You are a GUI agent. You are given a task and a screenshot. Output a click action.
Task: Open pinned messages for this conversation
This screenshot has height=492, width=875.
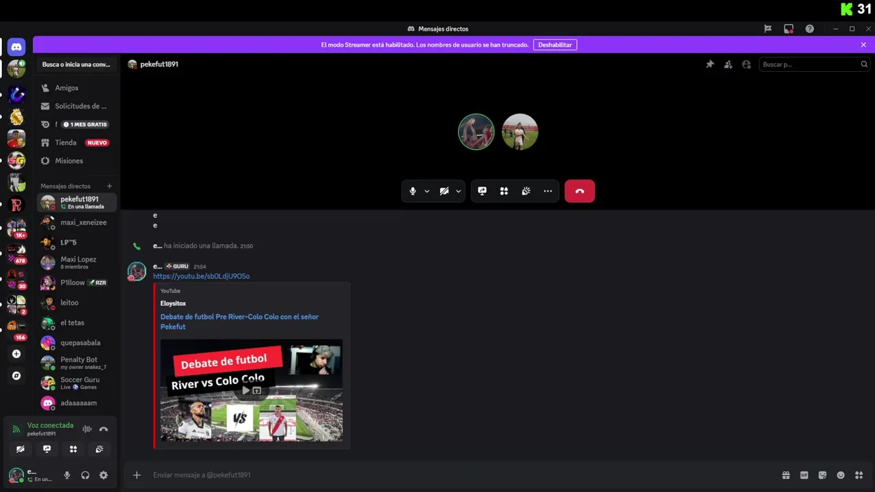(710, 64)
